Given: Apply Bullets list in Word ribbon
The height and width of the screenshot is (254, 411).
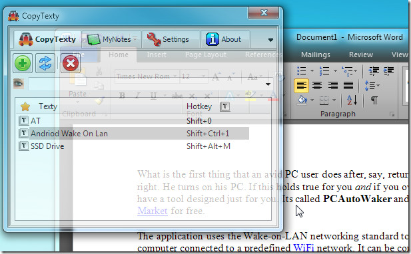Looking at the screenshot, I should (x=302, y=70).
